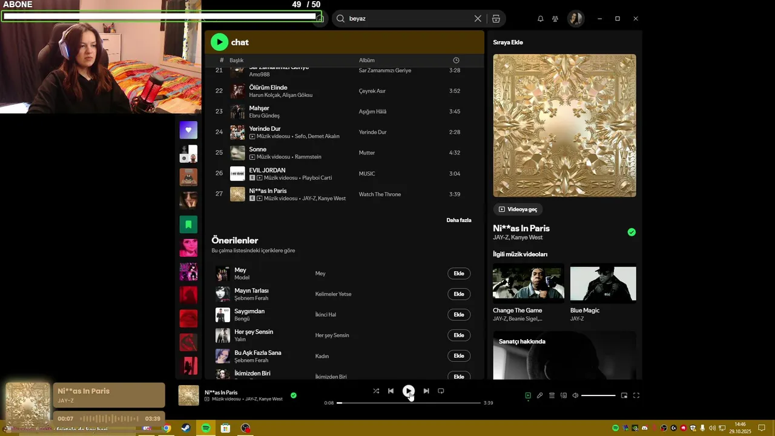The height and width of the screenshot is (436, 775).
Task: Open Mey track cover in recommendations
Action: (223, 274)
